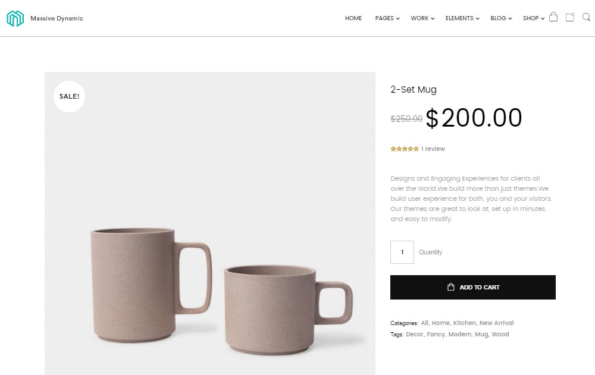Open the notification square icon in header
This screenshot has height=375, width=595.
click(569, 17)
